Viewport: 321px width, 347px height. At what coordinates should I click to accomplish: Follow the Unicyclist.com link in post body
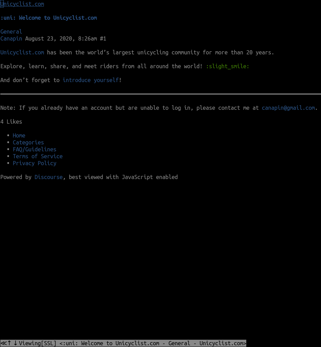point(22,52)
